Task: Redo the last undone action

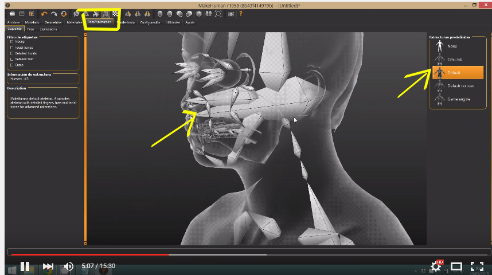Action: click(54, 14)
